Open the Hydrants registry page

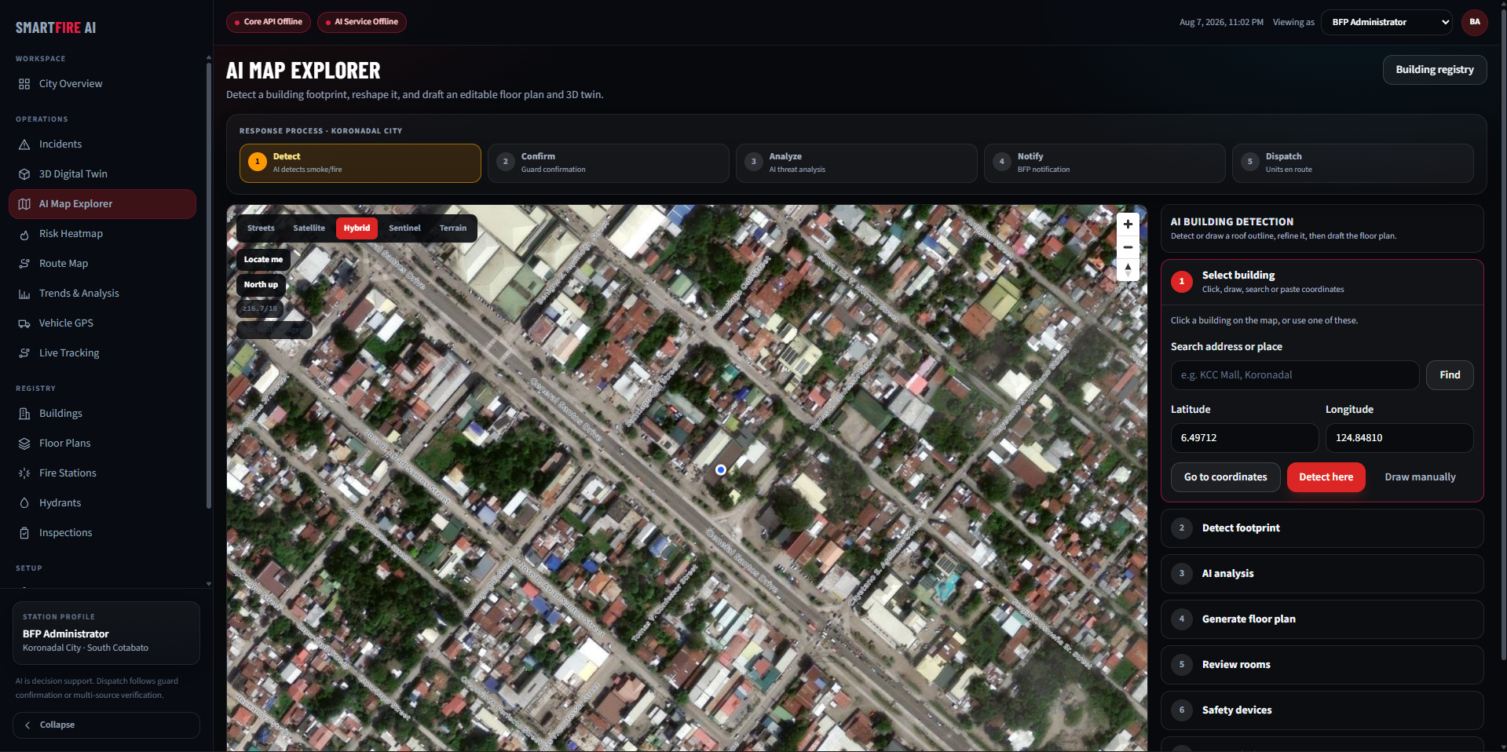(x=102, y=503)
